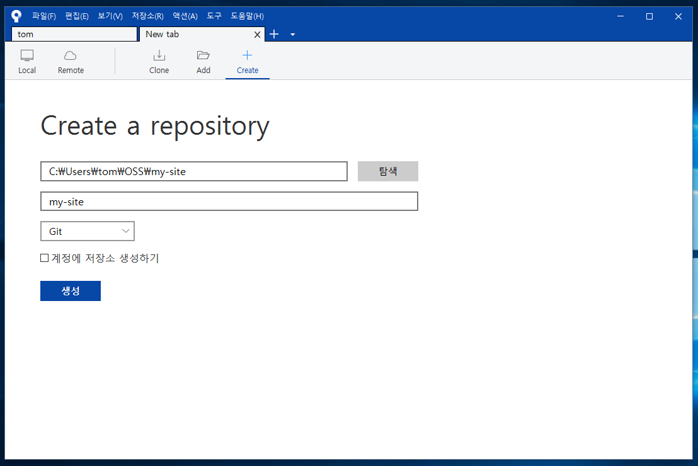
Task: Minimize the Sourcetree window
Action: 621,16
